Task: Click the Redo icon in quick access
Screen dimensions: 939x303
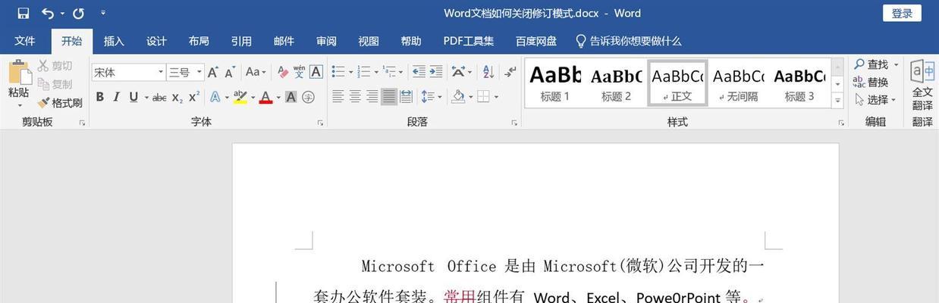Action: click(x=78, y=13)
